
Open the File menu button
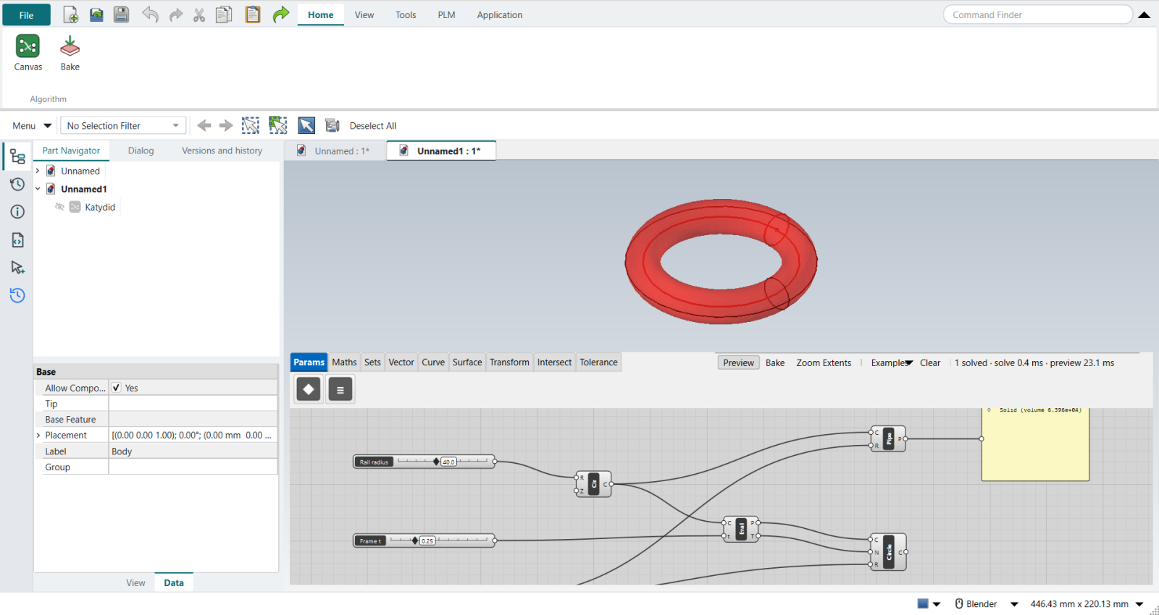pyautogui.click(x=26, y=14)
